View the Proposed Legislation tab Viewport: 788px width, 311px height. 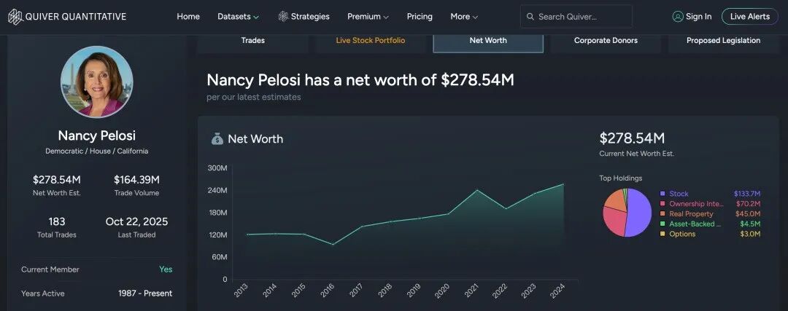pyautogui.click(x=723, y=41)
